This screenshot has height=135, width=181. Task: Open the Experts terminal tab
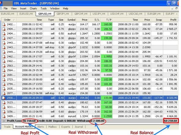(x=66, y=127)
